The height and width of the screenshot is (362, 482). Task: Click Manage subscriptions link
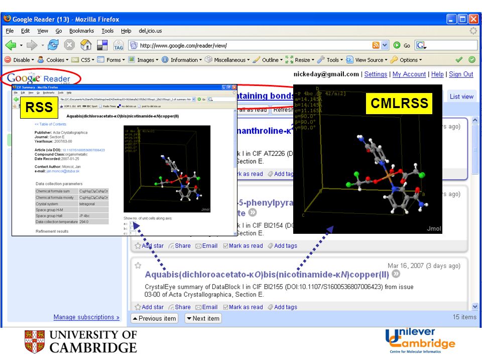(x=86, y=317)
